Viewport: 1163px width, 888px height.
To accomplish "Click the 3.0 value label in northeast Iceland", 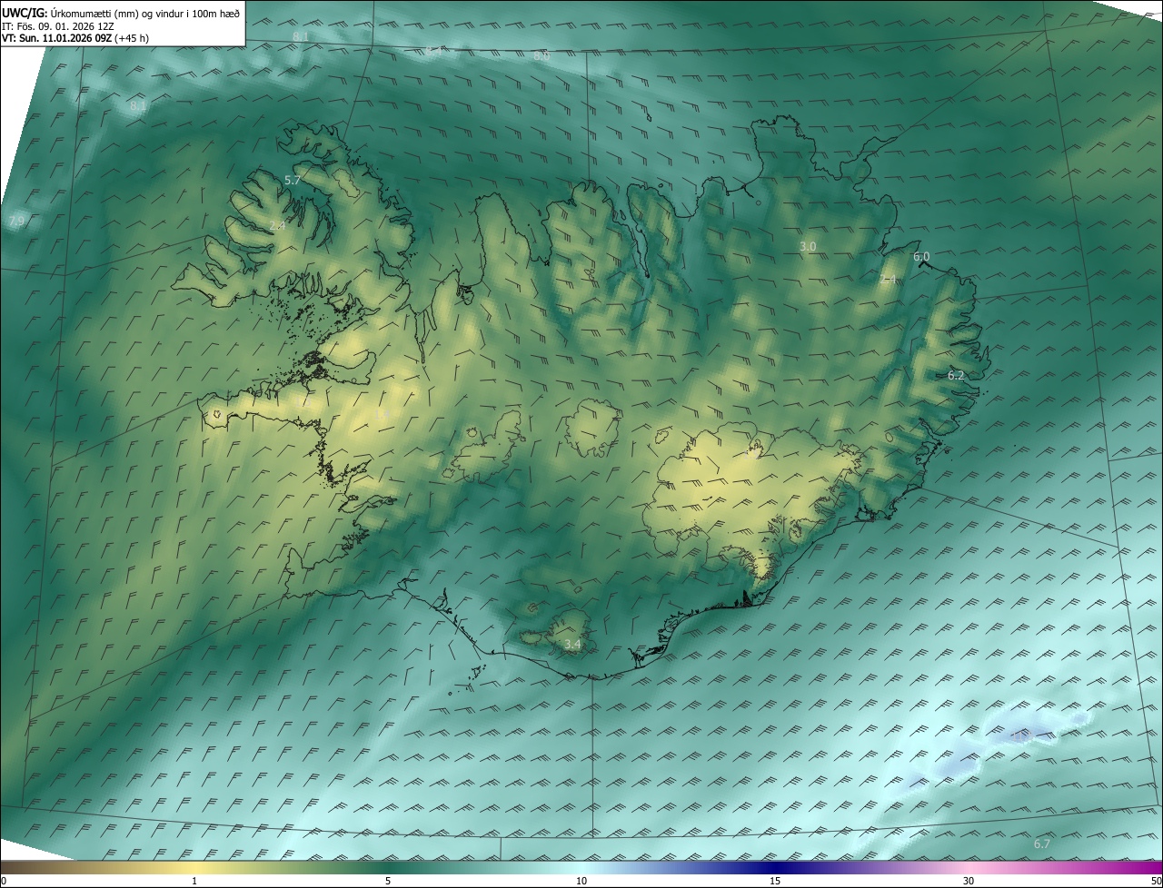I will (808, 247).
